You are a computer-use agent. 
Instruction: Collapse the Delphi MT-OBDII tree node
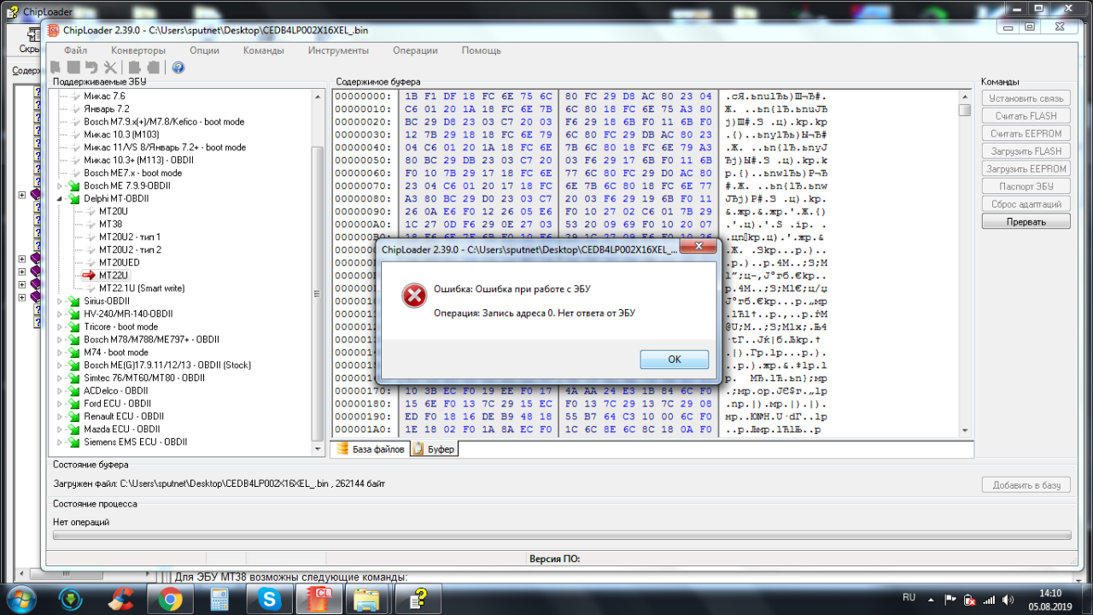point(61,198)
